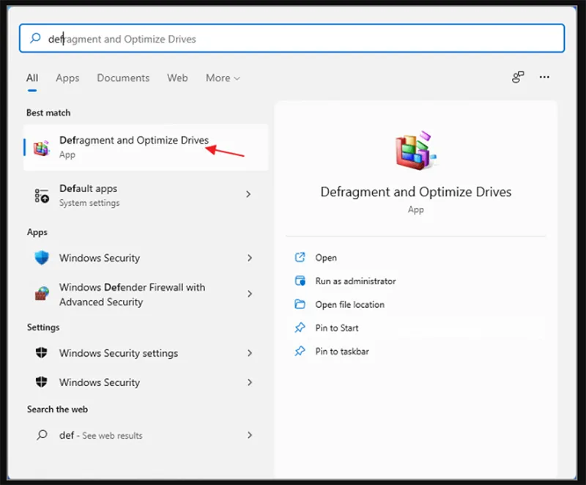Expand chevron for Windows Security under Settings
586x485 pixels.
click(x=249, y=382)
